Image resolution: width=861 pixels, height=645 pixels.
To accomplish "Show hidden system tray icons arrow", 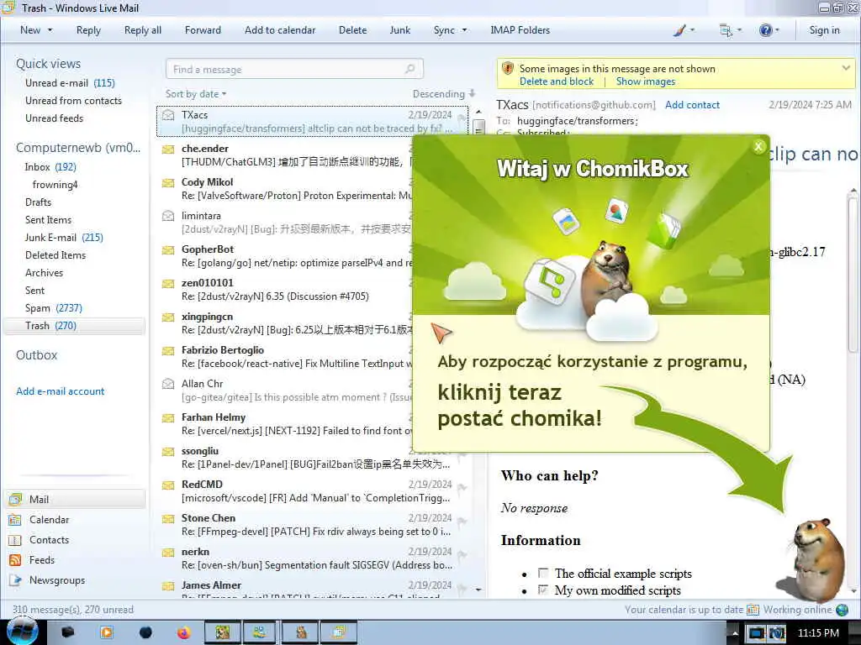I will pos(735,633).
